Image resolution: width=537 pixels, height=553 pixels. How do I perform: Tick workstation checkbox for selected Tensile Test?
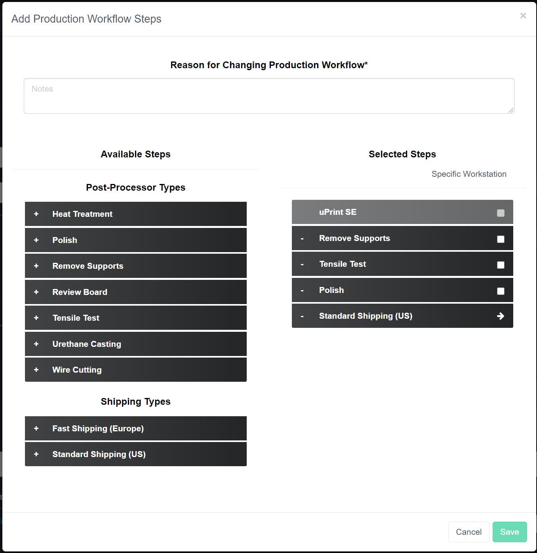click(501, 265)
